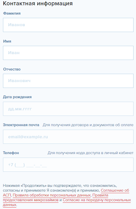Click the hint about получения договора и документов

coord(88,125)
